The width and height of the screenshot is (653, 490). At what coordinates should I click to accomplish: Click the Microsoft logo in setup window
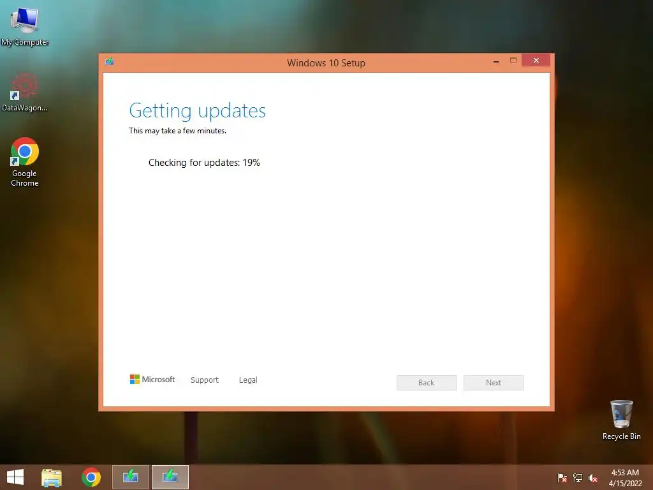(x=152, y=380)
